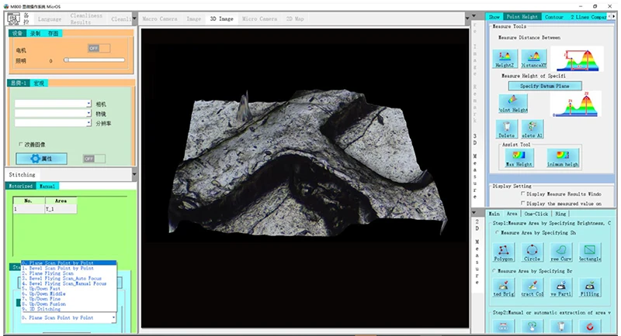The image size is (621, 336).
Task: Expand the resolution dropdown
Action: 88,122
